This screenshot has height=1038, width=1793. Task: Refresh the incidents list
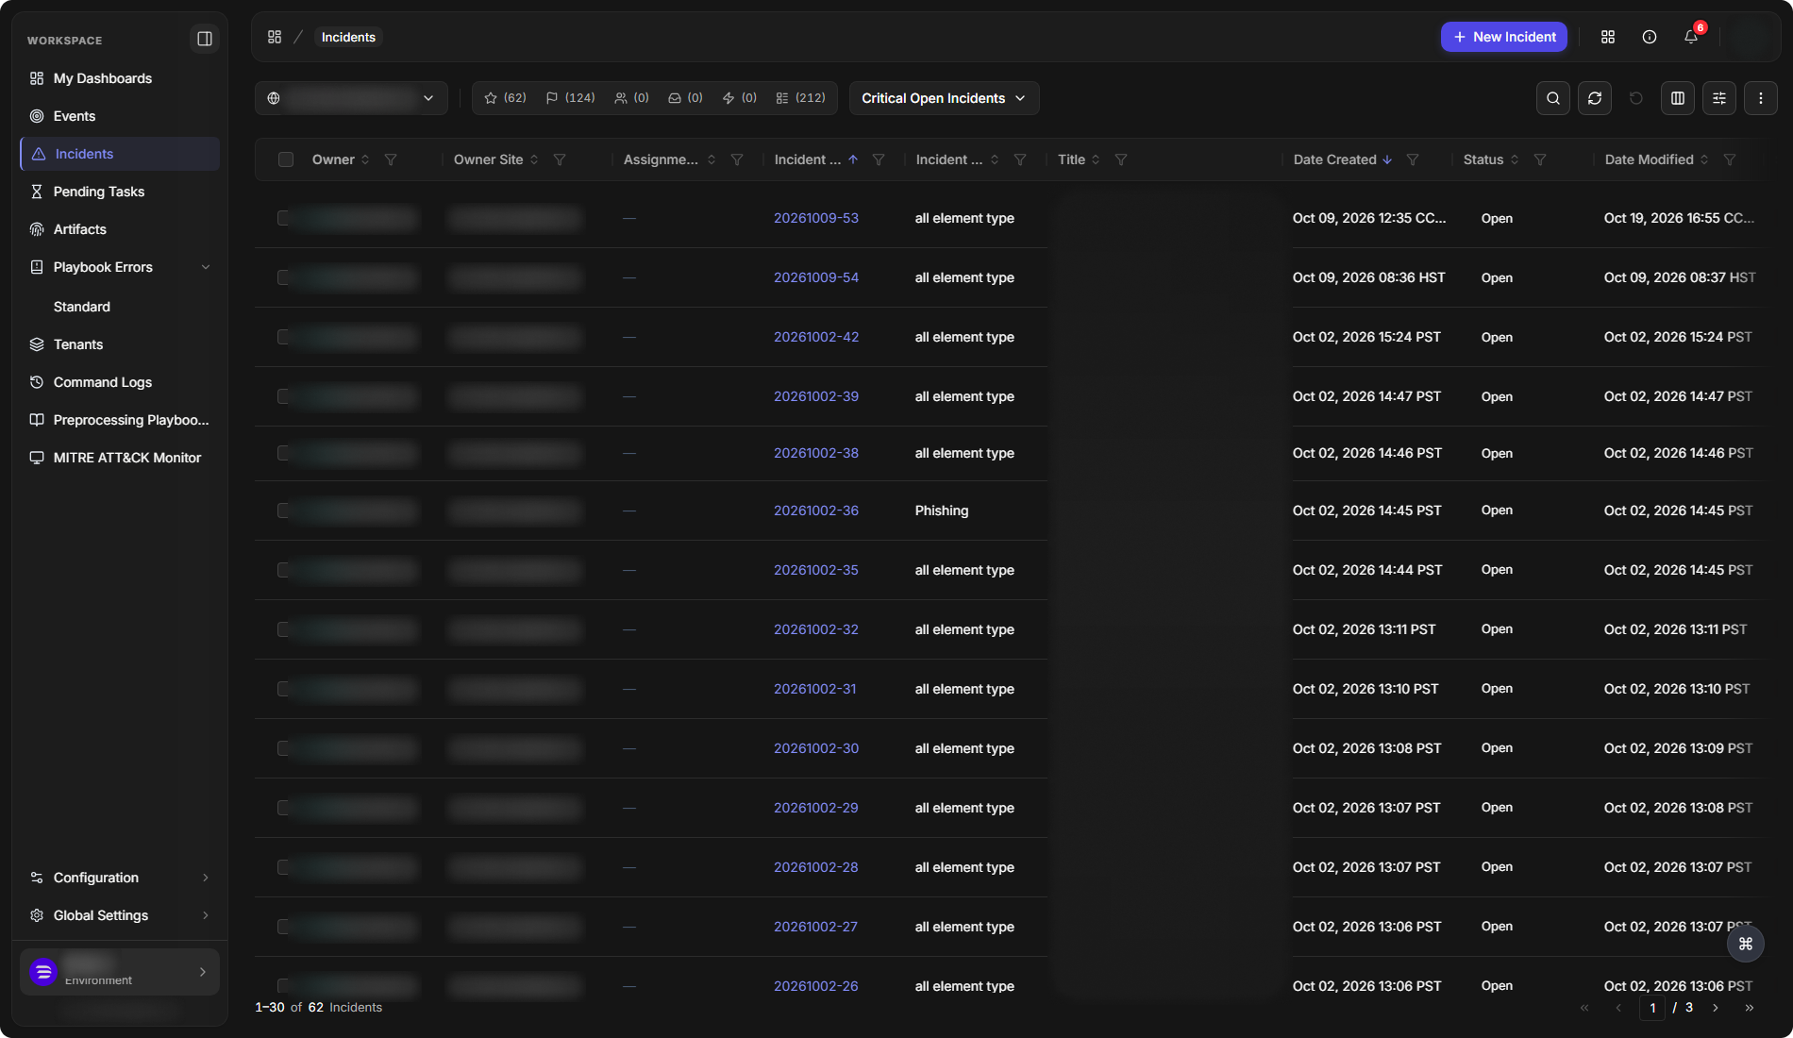click(x=1595, y=98)
